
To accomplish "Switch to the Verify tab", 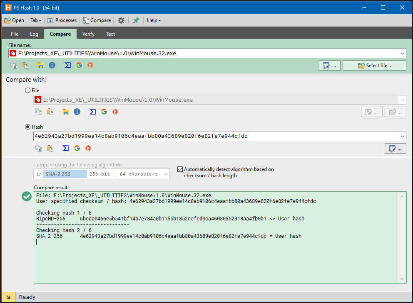I will [88, 34].
